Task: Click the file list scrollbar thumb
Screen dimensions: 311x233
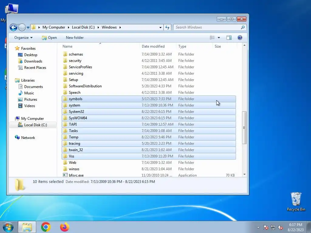Action: tap(244, 128)
